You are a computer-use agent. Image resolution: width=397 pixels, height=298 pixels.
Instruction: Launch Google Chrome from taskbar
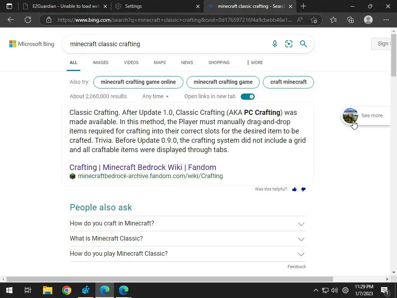pos(67,290)
